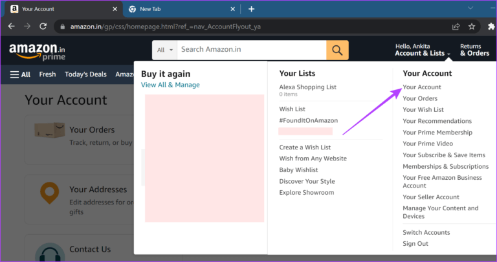Open Alexa Shopping List
This screenshot has width=497, height=262.
tap(308, 87)
